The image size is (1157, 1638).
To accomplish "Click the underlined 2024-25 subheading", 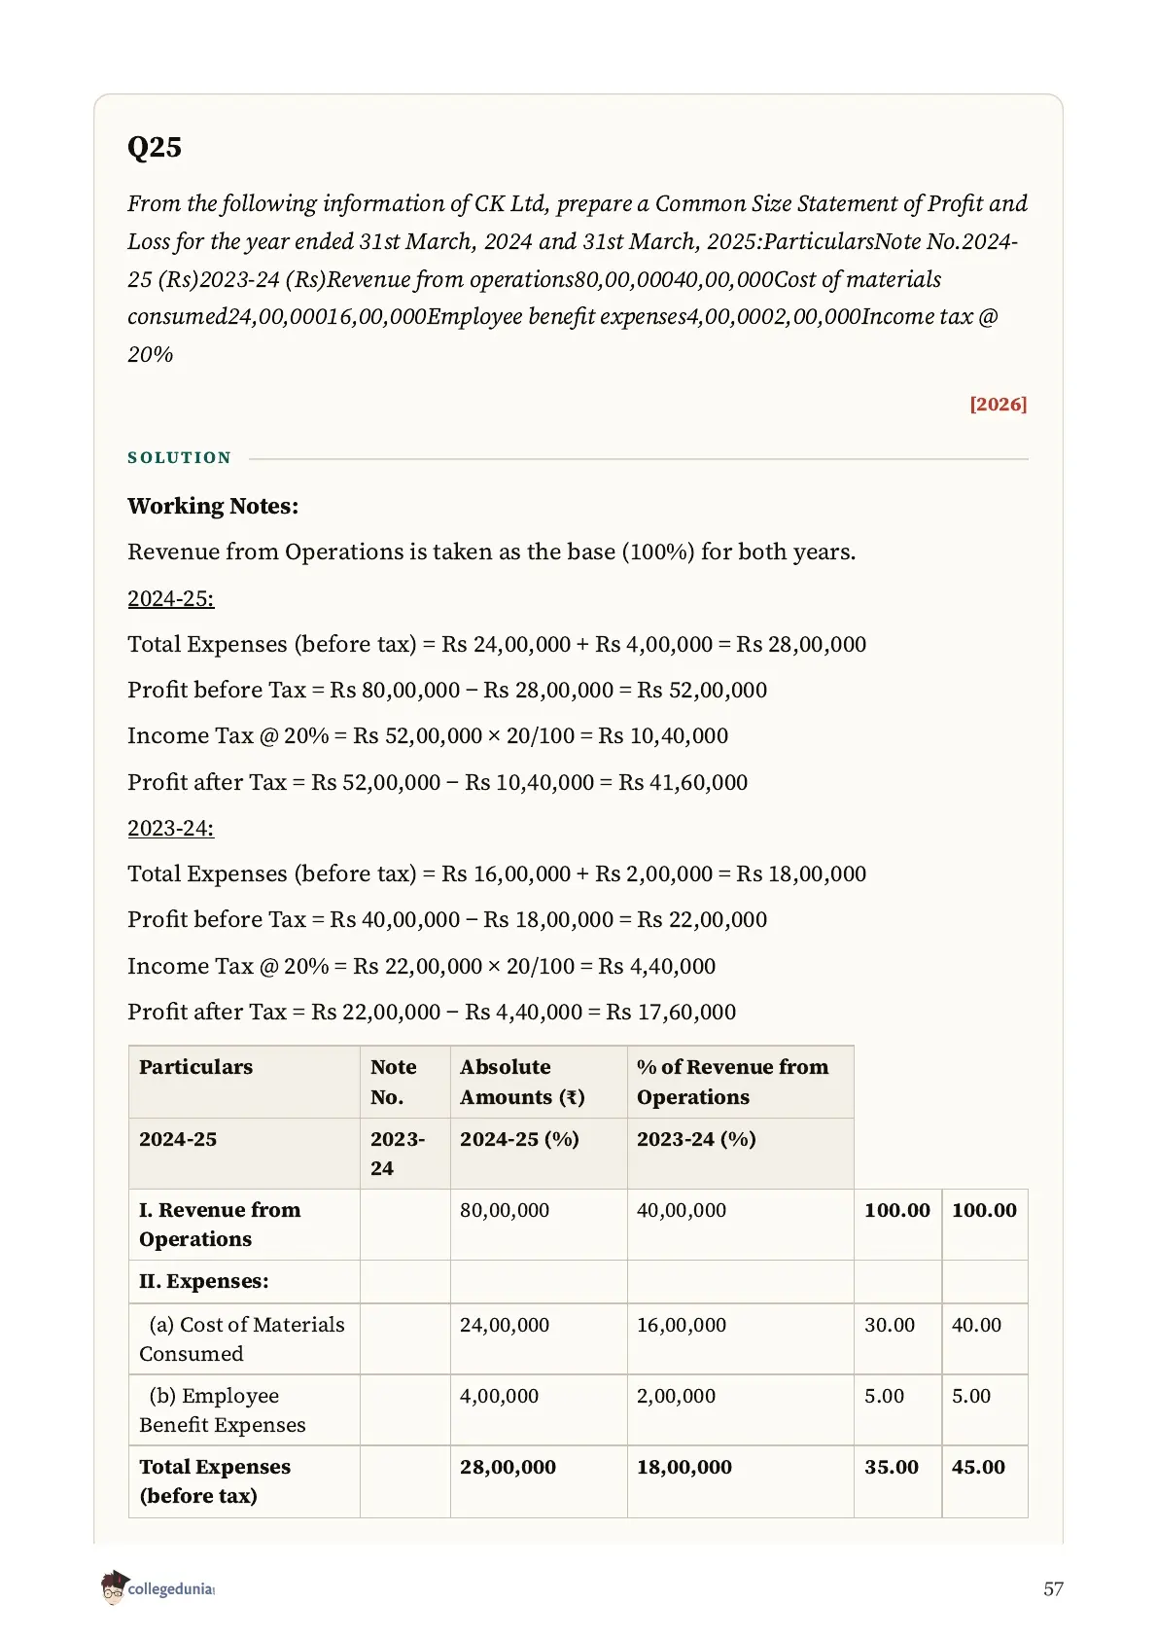I will pyautogui.click(x=170, y=598).
